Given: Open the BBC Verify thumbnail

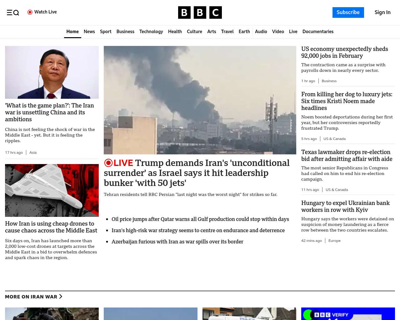Looking at the screenshot, I should [348, 314].
